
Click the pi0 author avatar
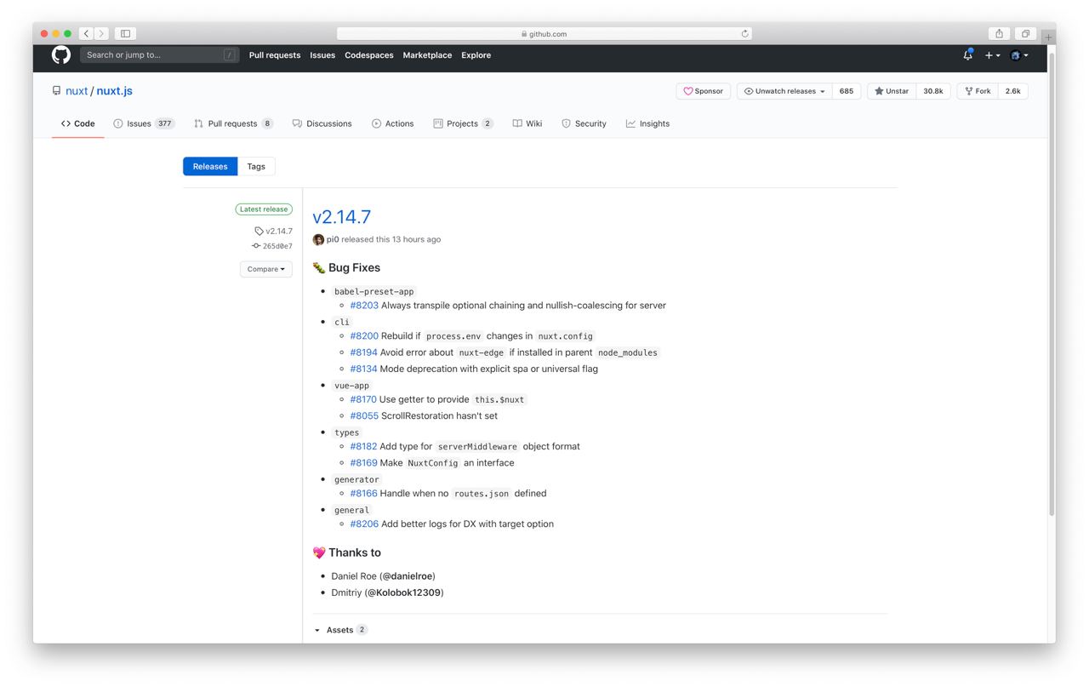(318, 240)
